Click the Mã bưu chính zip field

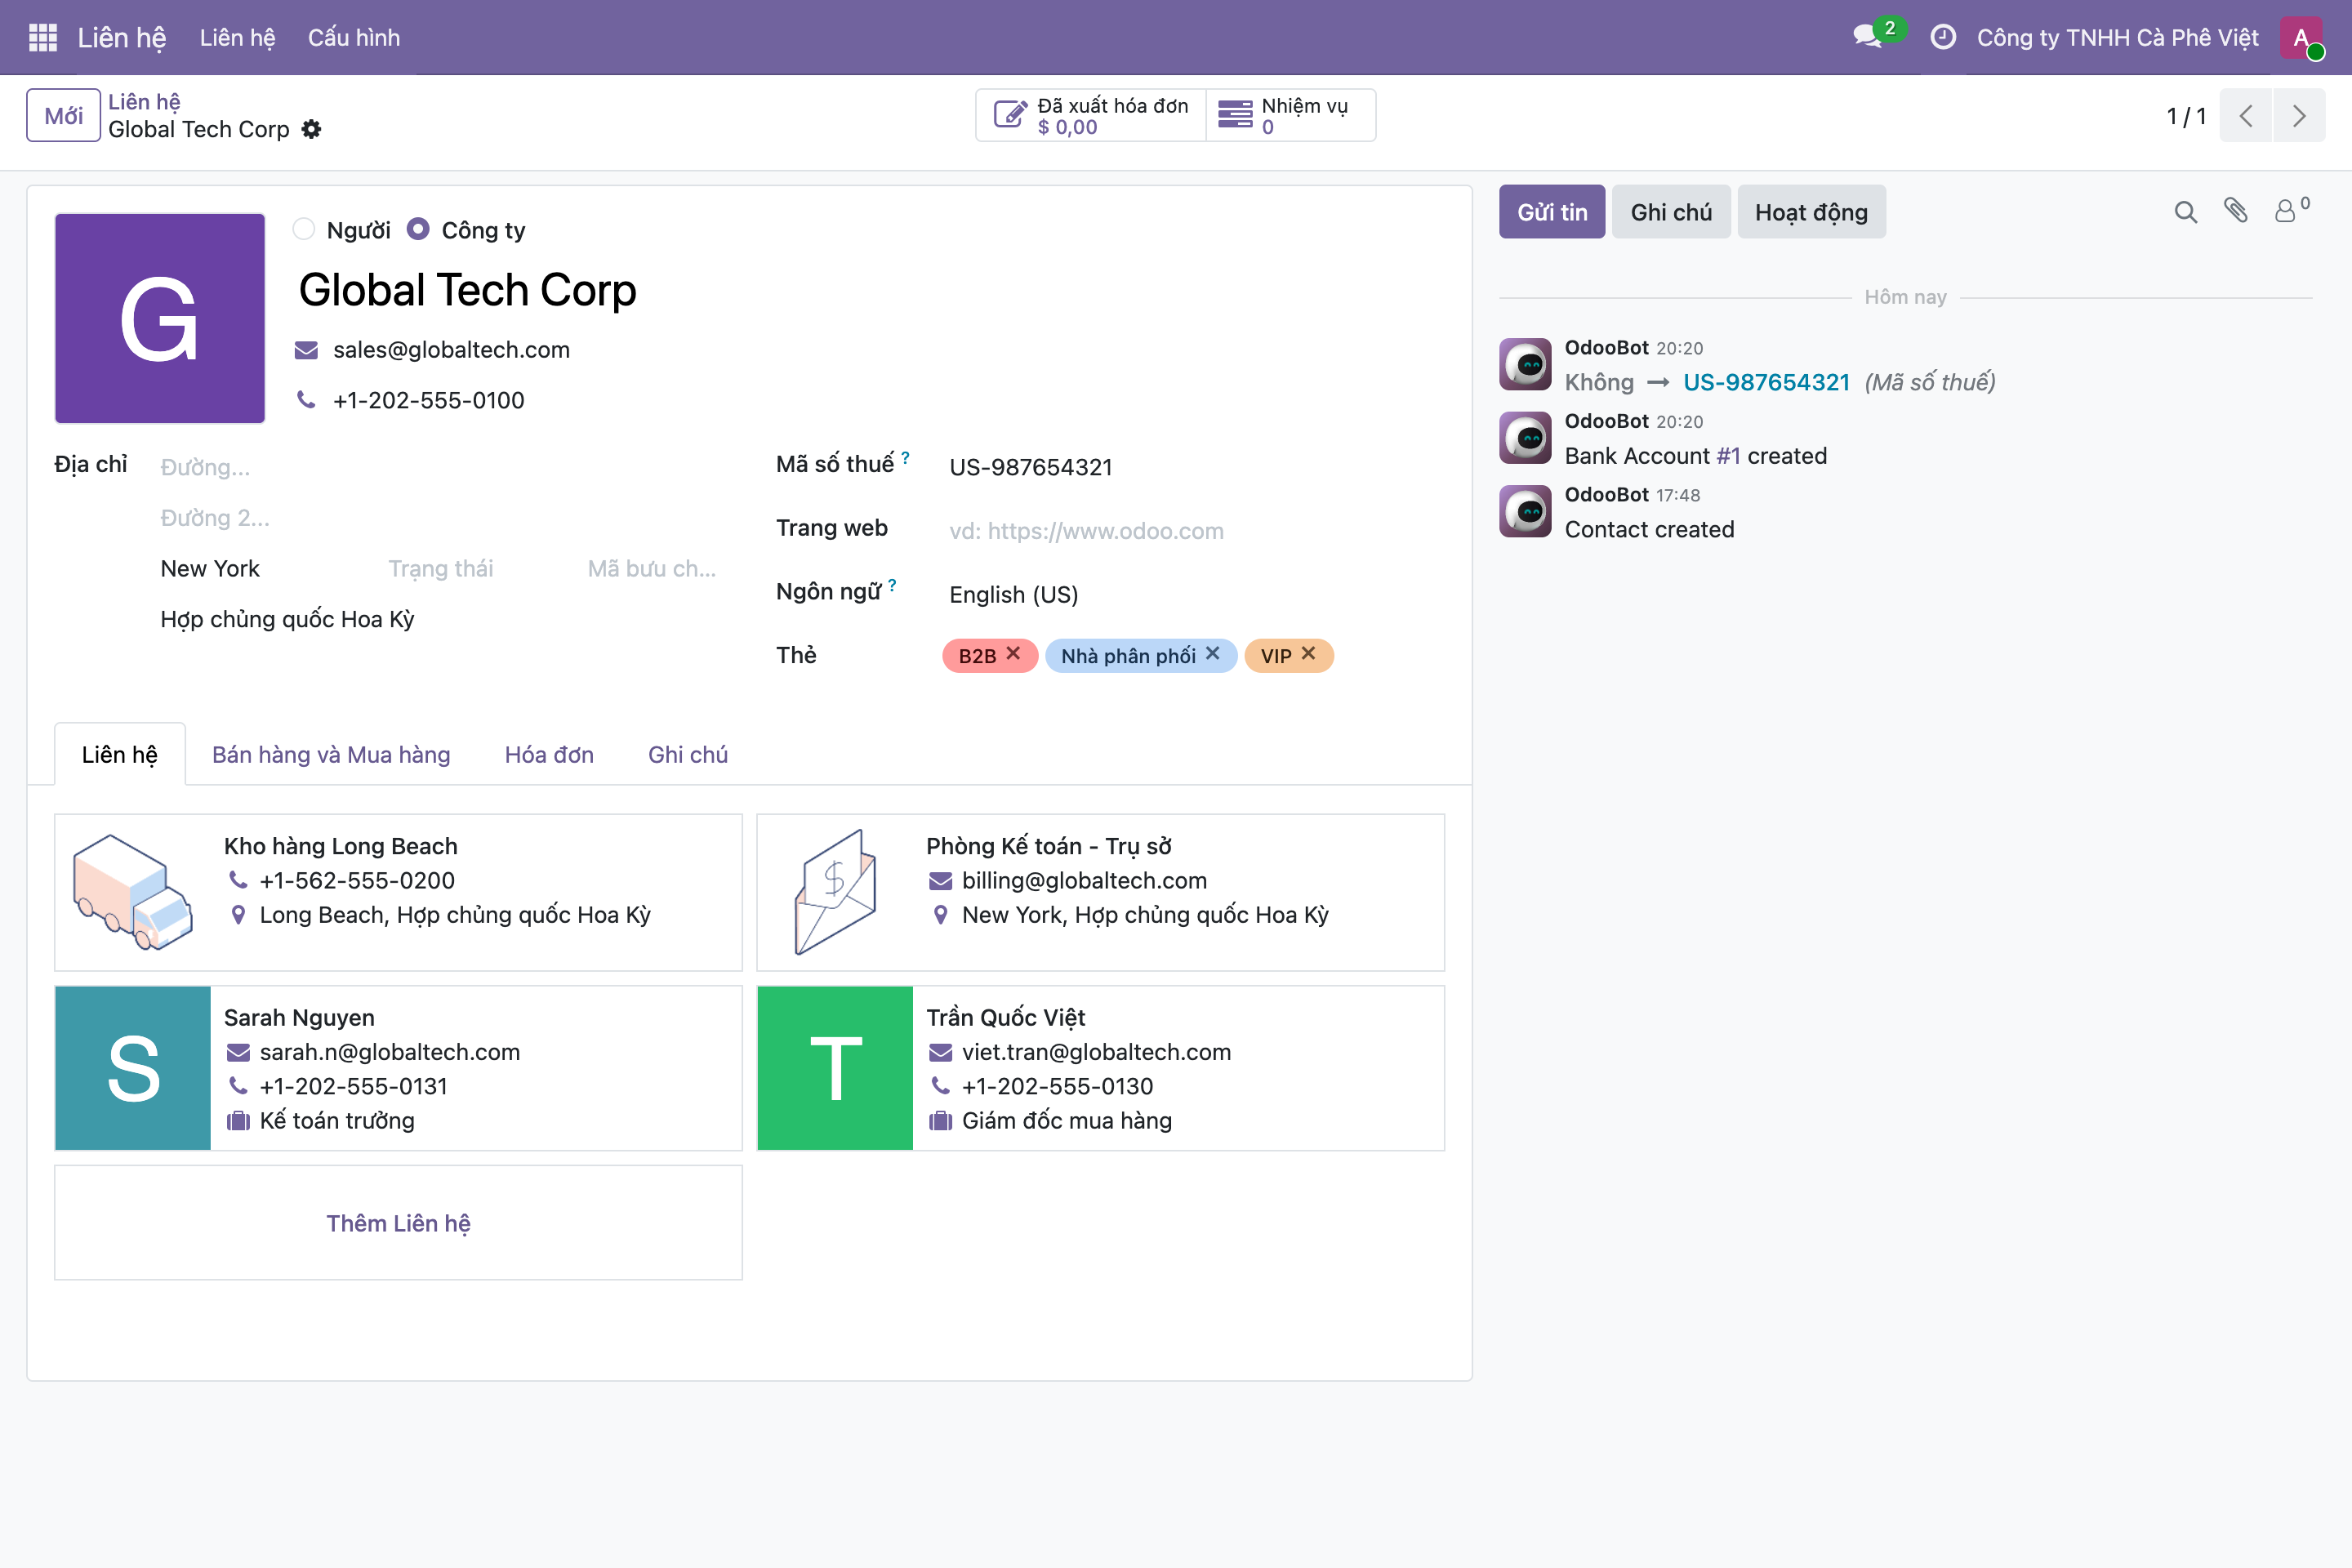coord(653,569)
